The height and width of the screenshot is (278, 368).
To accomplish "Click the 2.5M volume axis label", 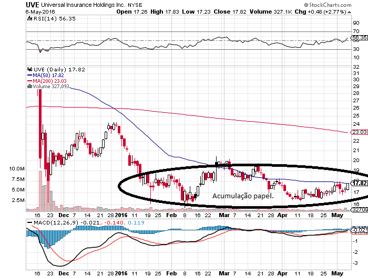I will [18, 200].
